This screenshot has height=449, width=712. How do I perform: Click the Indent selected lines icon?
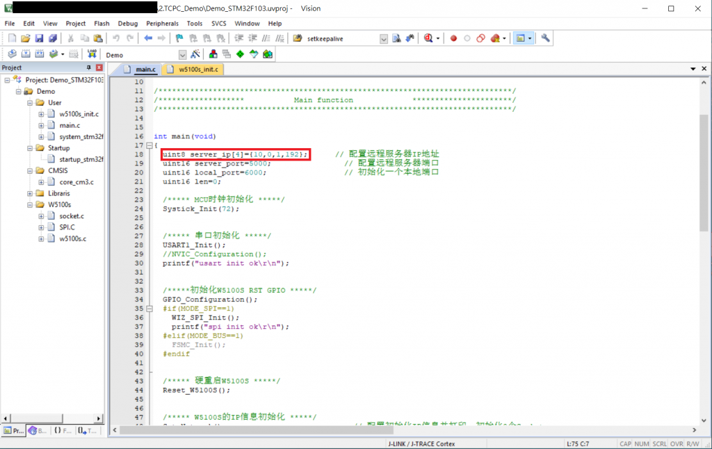239,39
